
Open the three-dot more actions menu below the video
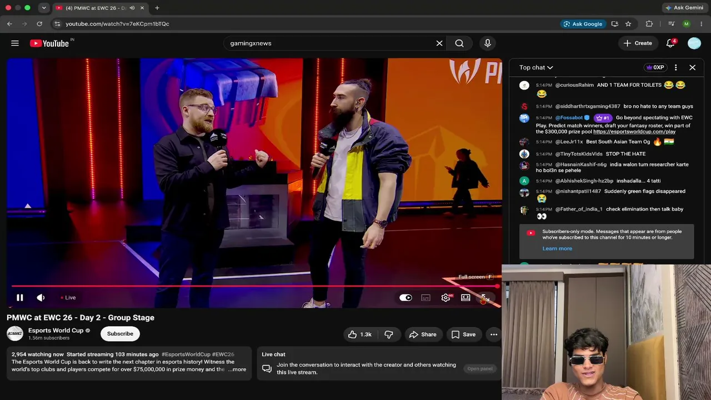click(x=494, y=334)
